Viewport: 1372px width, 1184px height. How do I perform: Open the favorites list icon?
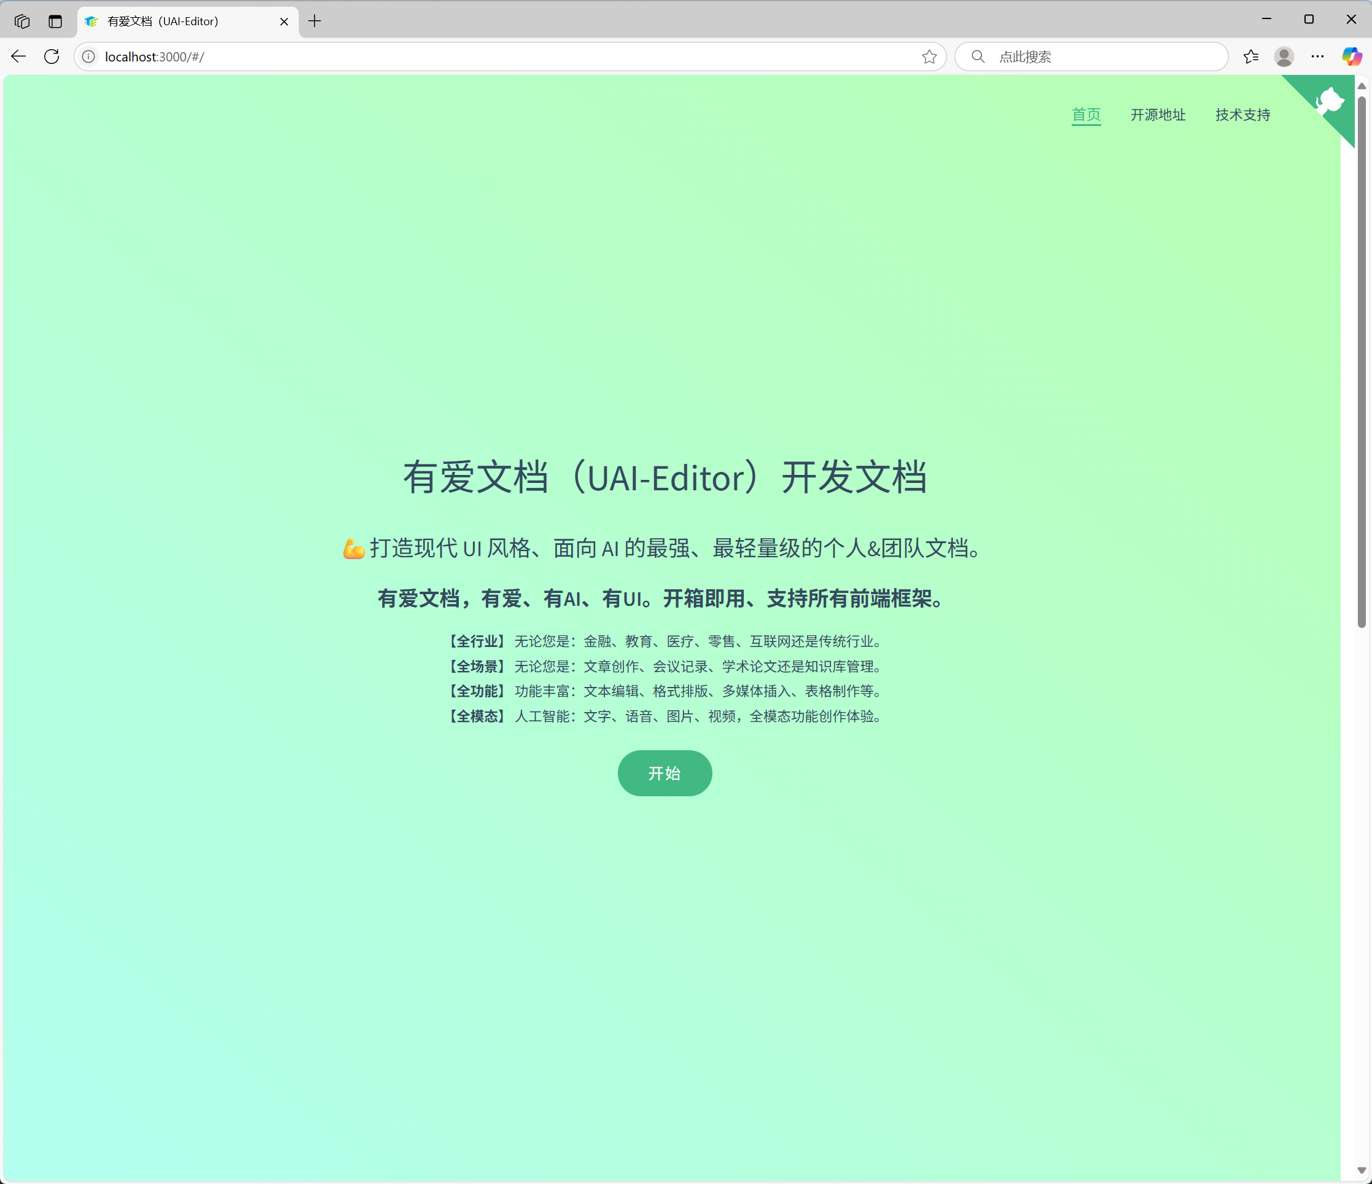[1250, 57]
